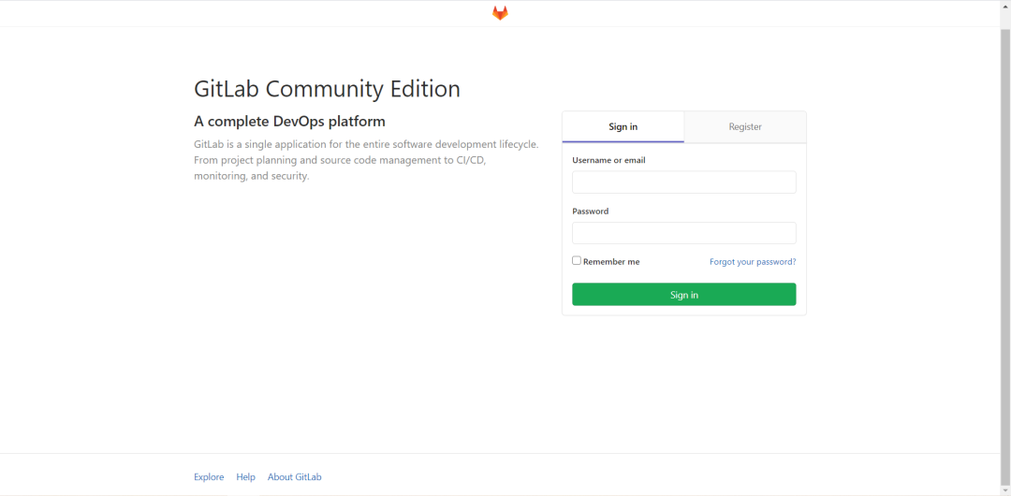Screen dimensions: 1011x496
Task: Click the vertical page scrollbar
Action: pyautogui.click(x=1005, y=256)
